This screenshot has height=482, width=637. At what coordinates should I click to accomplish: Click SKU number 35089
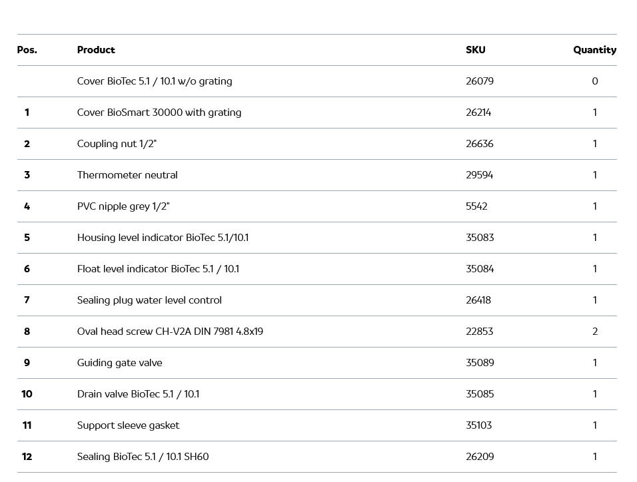pos(480,363)
